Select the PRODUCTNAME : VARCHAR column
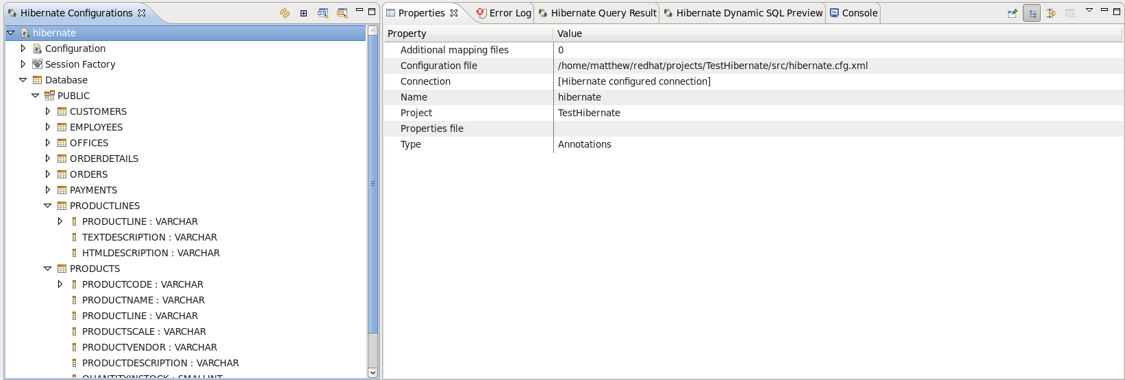1125x380 pixels. coord(143,300)
